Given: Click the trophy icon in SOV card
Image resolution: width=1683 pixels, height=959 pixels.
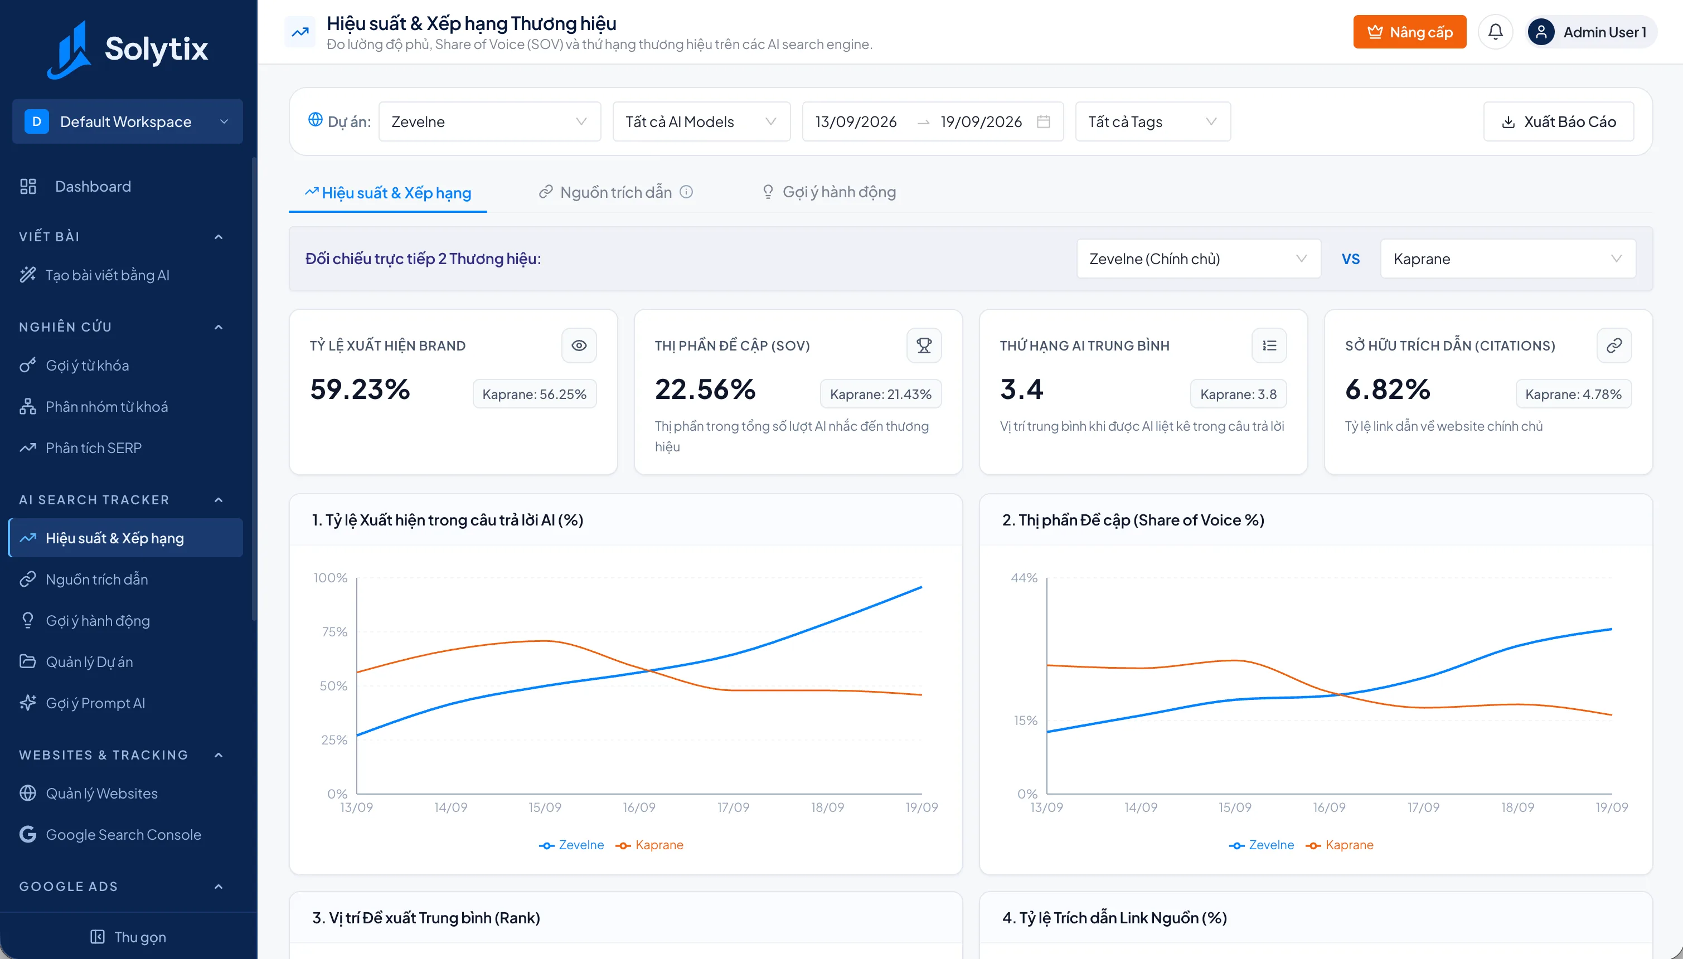Looking at the screenshot, I should pos(924,345).
